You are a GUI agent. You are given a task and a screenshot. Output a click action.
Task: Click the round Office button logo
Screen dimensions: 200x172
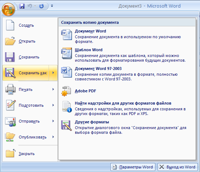(x=8, y=9)
